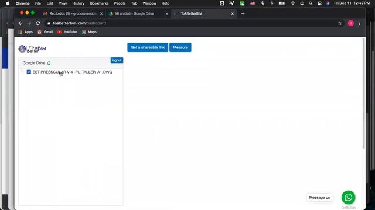
Task: Open the ToABetterBIM logo
Action: [32, 48]
